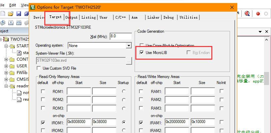Select the START group folder icon

[x=12, y=46]
